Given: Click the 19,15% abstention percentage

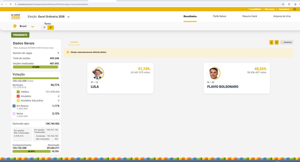Looking at the screenshot, I should coord(55,151).
